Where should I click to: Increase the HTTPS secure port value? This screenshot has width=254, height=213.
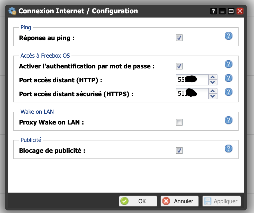pyautogui.click(x=212, y=91)
